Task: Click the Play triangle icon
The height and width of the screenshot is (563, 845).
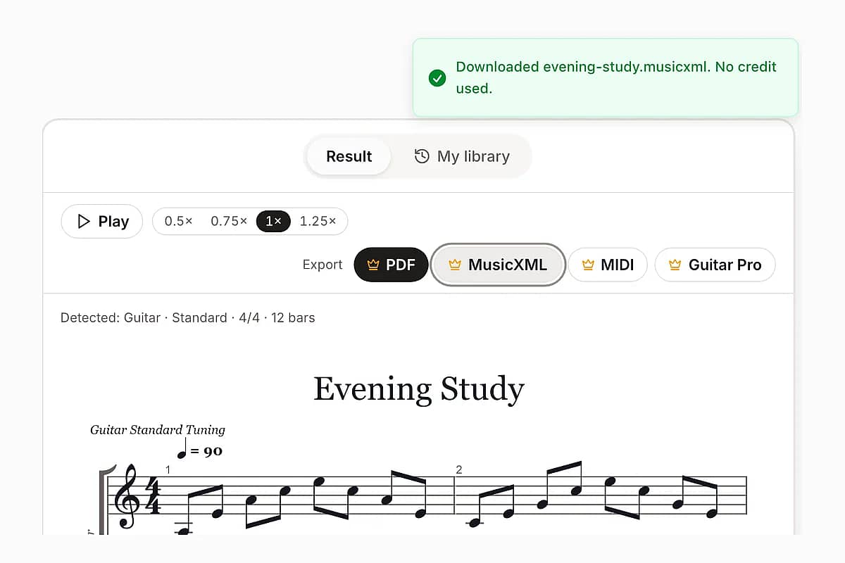Action: point(84,222)
